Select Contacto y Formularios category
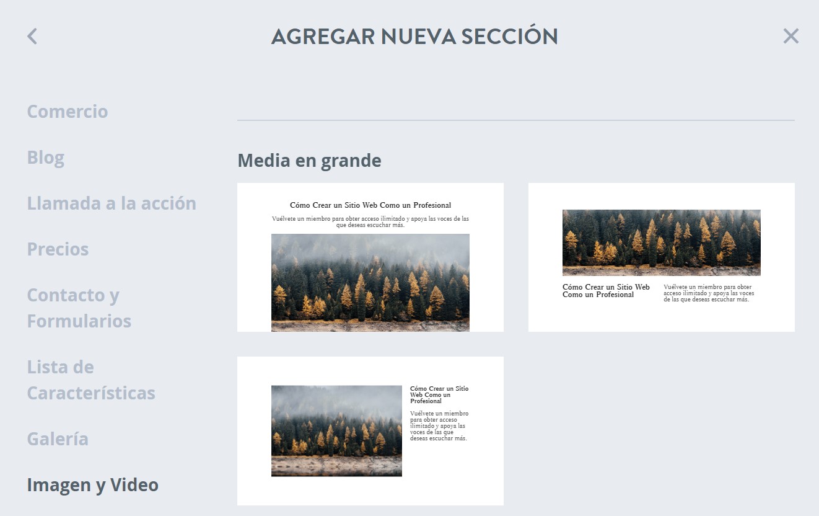The image size is (819, 516). pyautogui.click(x=79, y=308)
